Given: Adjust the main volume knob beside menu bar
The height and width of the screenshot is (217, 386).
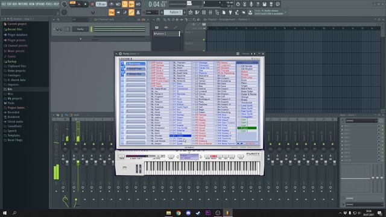Looking at the screenshot, I should click(x=65, y=4).
